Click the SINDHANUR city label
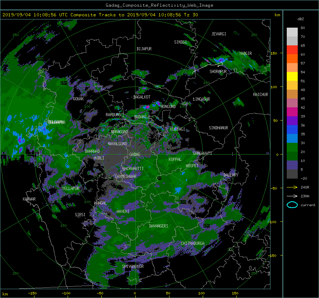 coord(218,128)
